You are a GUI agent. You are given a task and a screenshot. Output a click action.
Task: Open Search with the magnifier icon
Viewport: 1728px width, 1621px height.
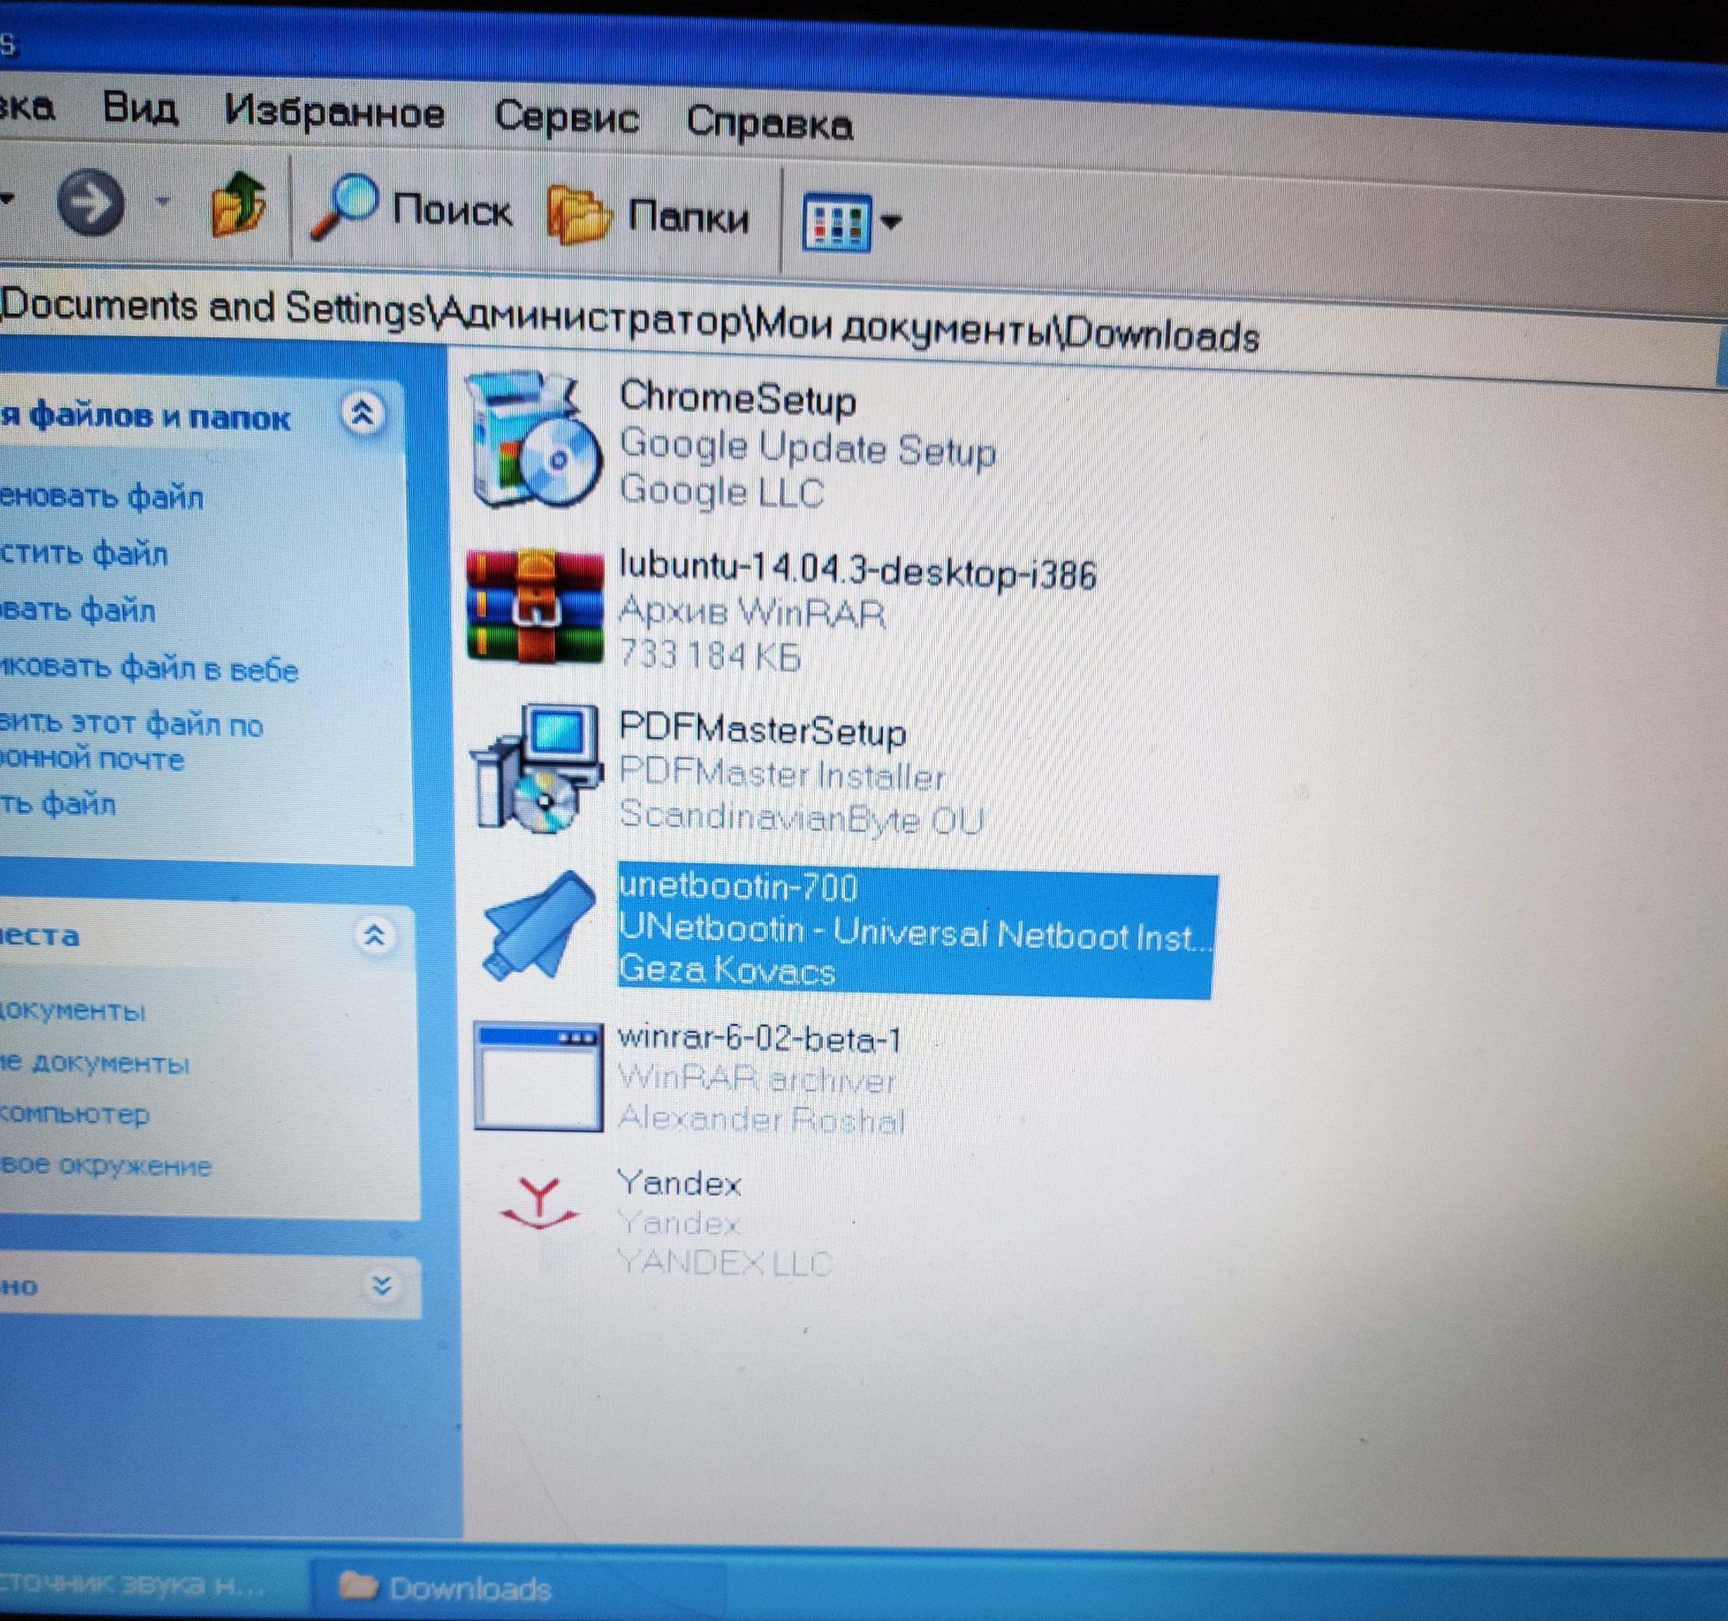(x=344, y=207)
